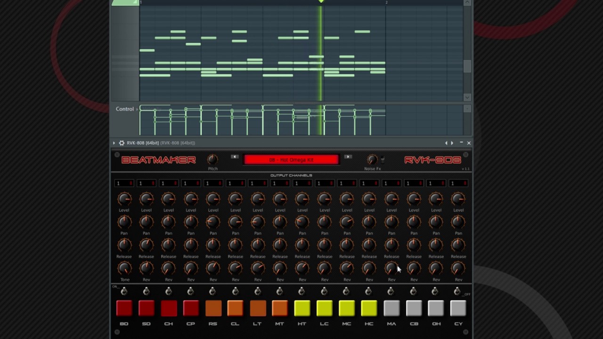Hit the HT high tom pad
603x339 pixels.
(302, 308)
